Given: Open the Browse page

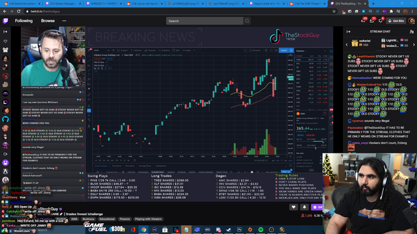Looking at the screenshot, I should (48, 21).
